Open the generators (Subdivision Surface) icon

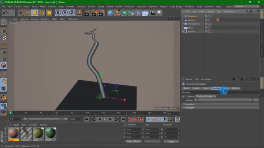pos(125,13)
